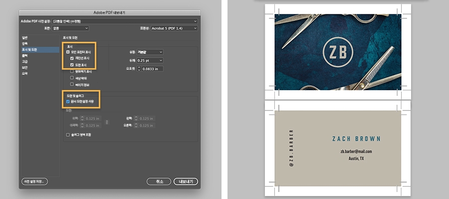
Task: Click 오프셋 stepper arrows
Action: click(x=139, y=69)
